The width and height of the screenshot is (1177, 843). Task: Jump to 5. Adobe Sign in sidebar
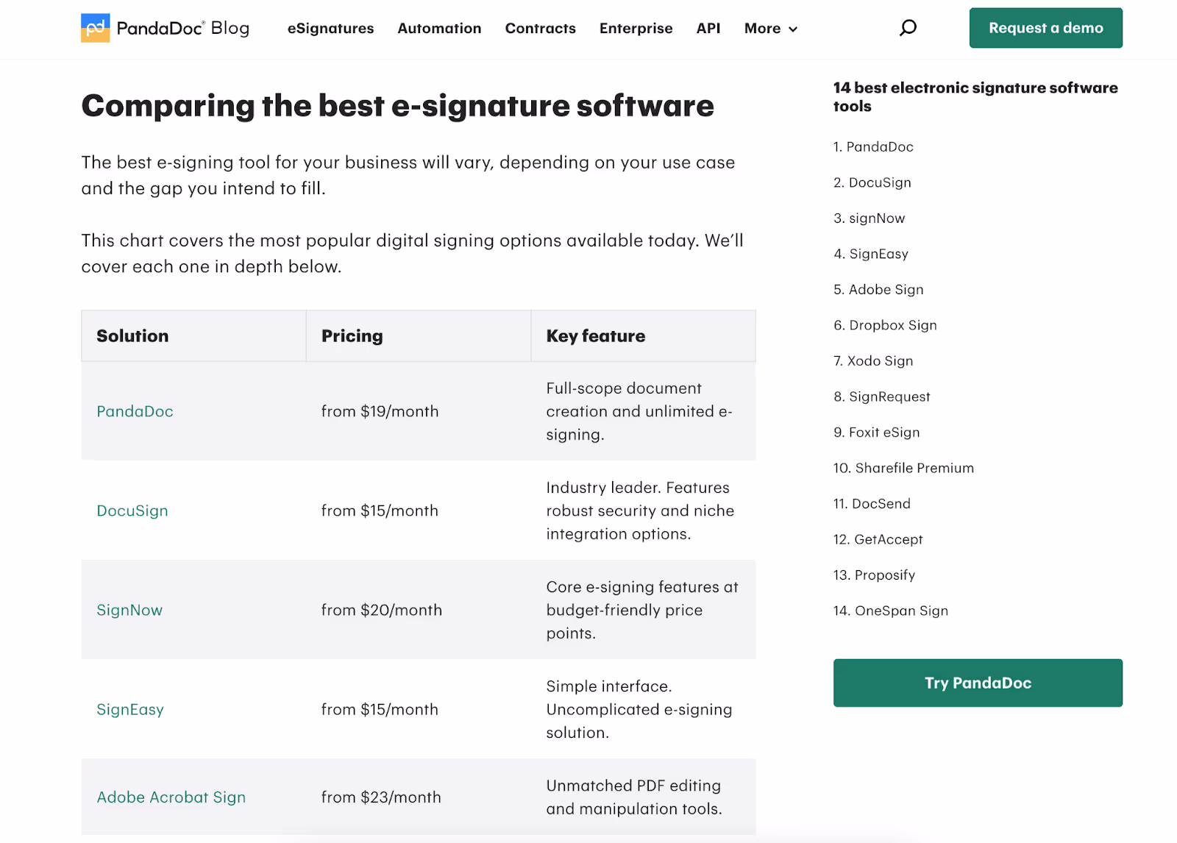878,289
